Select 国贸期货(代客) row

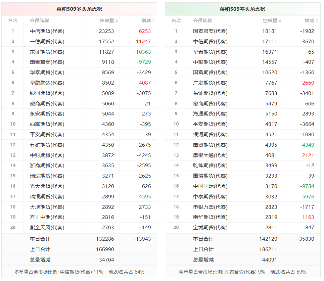[x=243, y=145]
